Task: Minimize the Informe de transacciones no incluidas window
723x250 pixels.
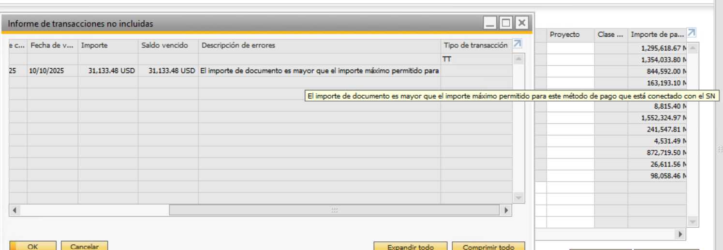Action: point(490,23)
